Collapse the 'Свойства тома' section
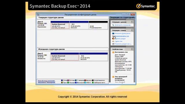Image resolution: width=185 pixels, height=104 pixels. [x=132, y=49]
